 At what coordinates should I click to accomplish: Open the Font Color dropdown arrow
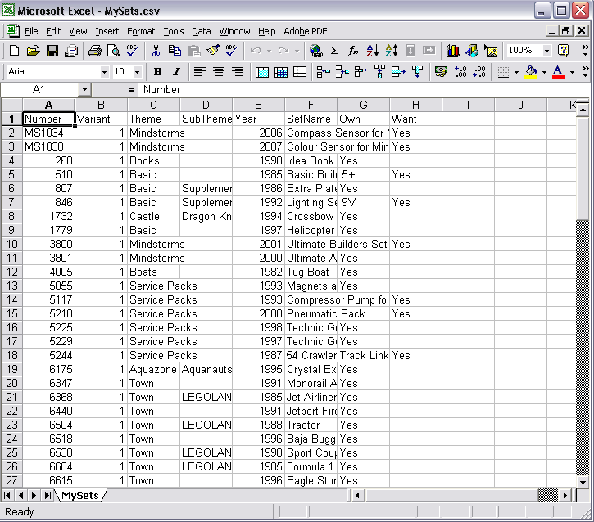tap(572, 72)
